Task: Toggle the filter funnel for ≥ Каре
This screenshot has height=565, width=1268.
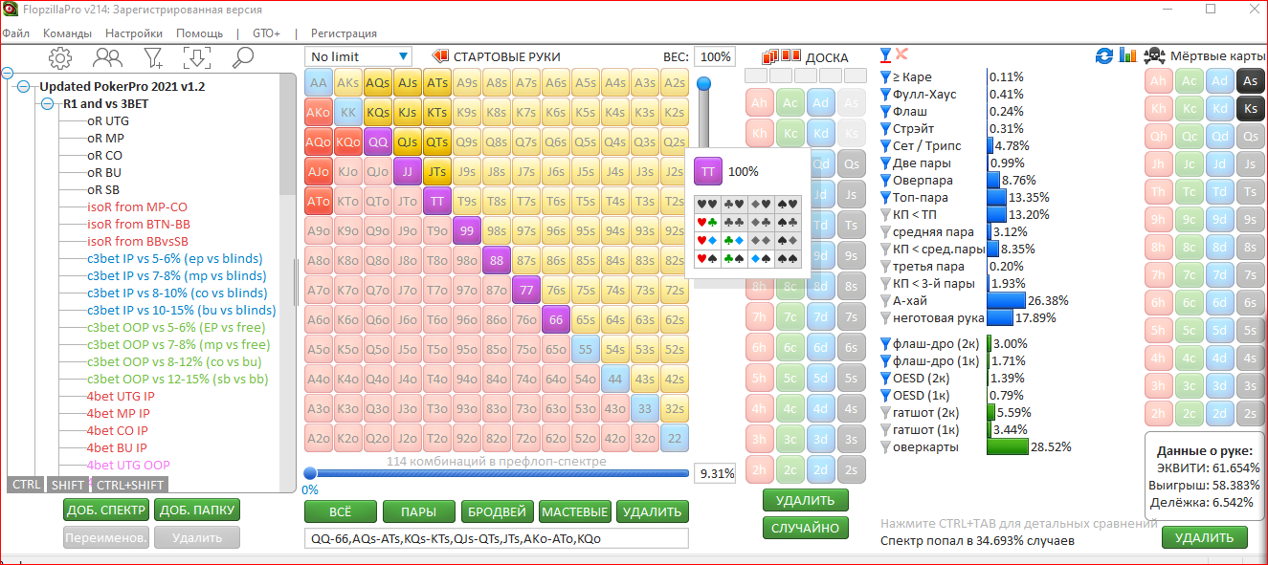Action: click(885, 77)
